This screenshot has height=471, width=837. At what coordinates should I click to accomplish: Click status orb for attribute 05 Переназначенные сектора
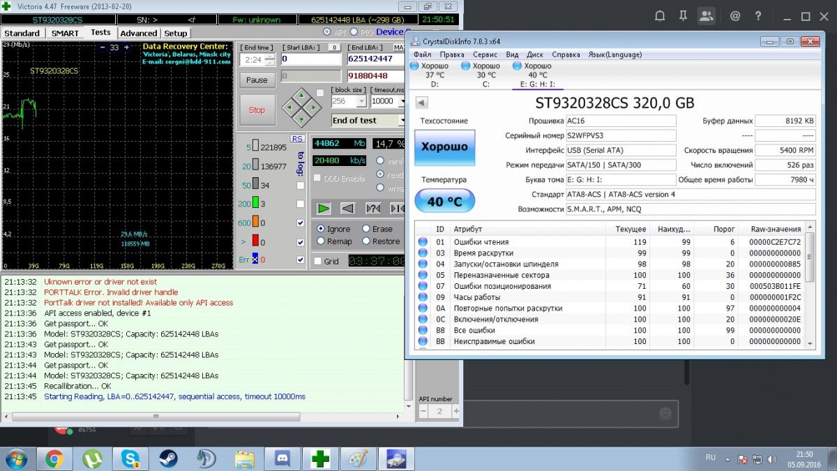point(423,275)
